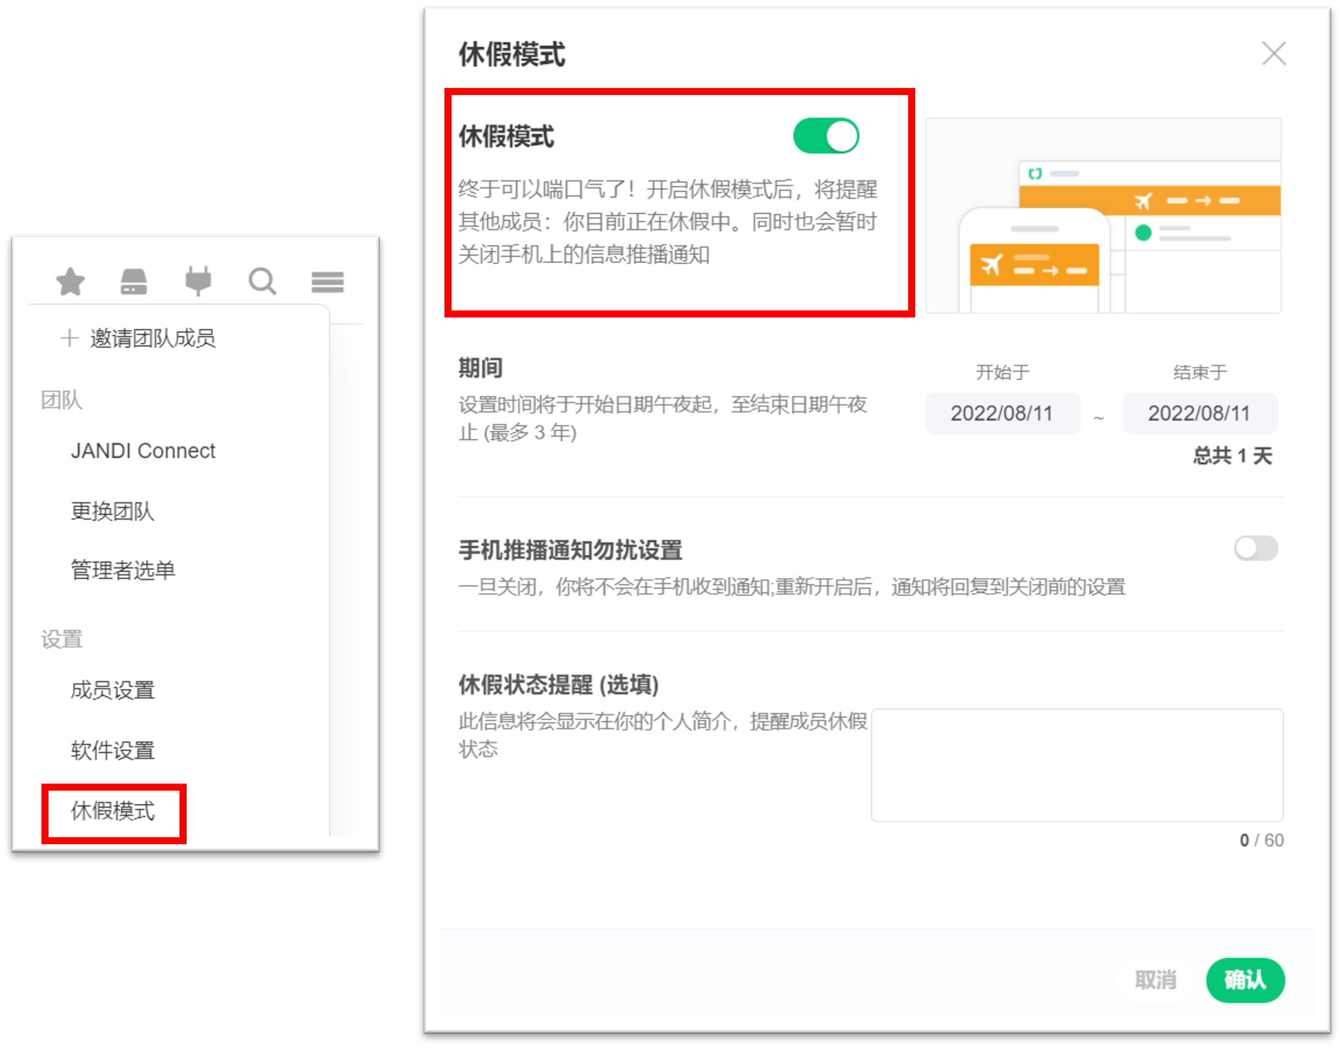Click the star favorites icon
The height and width of the screenshot is (1048, 1342).
click(70, 282)
